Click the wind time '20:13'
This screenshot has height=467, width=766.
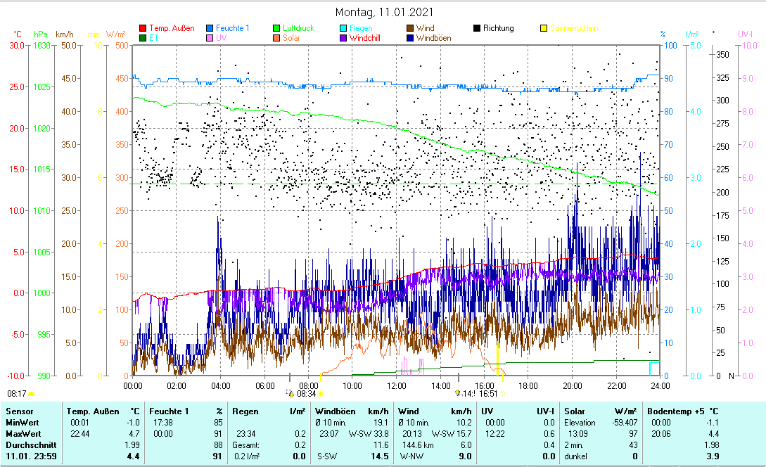[x=411, y=434]
